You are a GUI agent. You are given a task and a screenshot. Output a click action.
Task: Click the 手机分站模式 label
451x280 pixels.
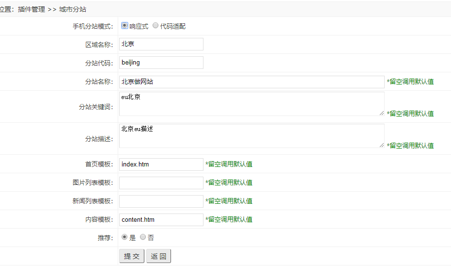click(x=93, y=27)
